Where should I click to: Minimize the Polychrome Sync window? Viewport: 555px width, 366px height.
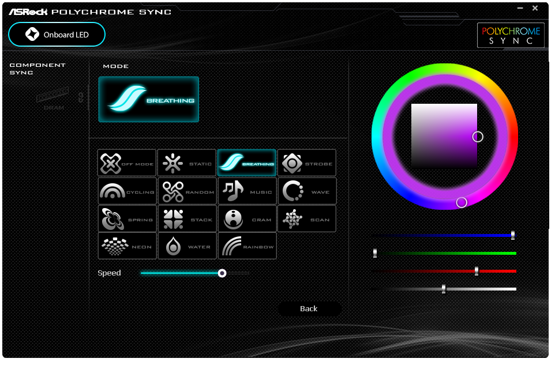(x=520, y=7)
